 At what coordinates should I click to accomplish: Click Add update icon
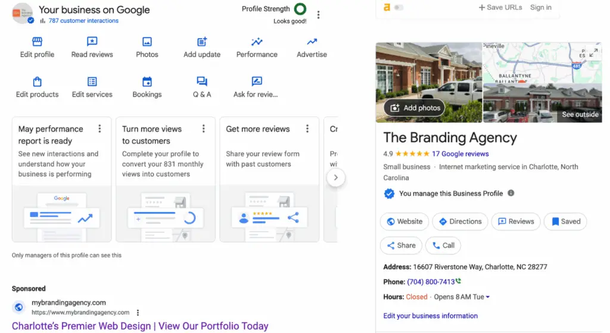(202, 41)
